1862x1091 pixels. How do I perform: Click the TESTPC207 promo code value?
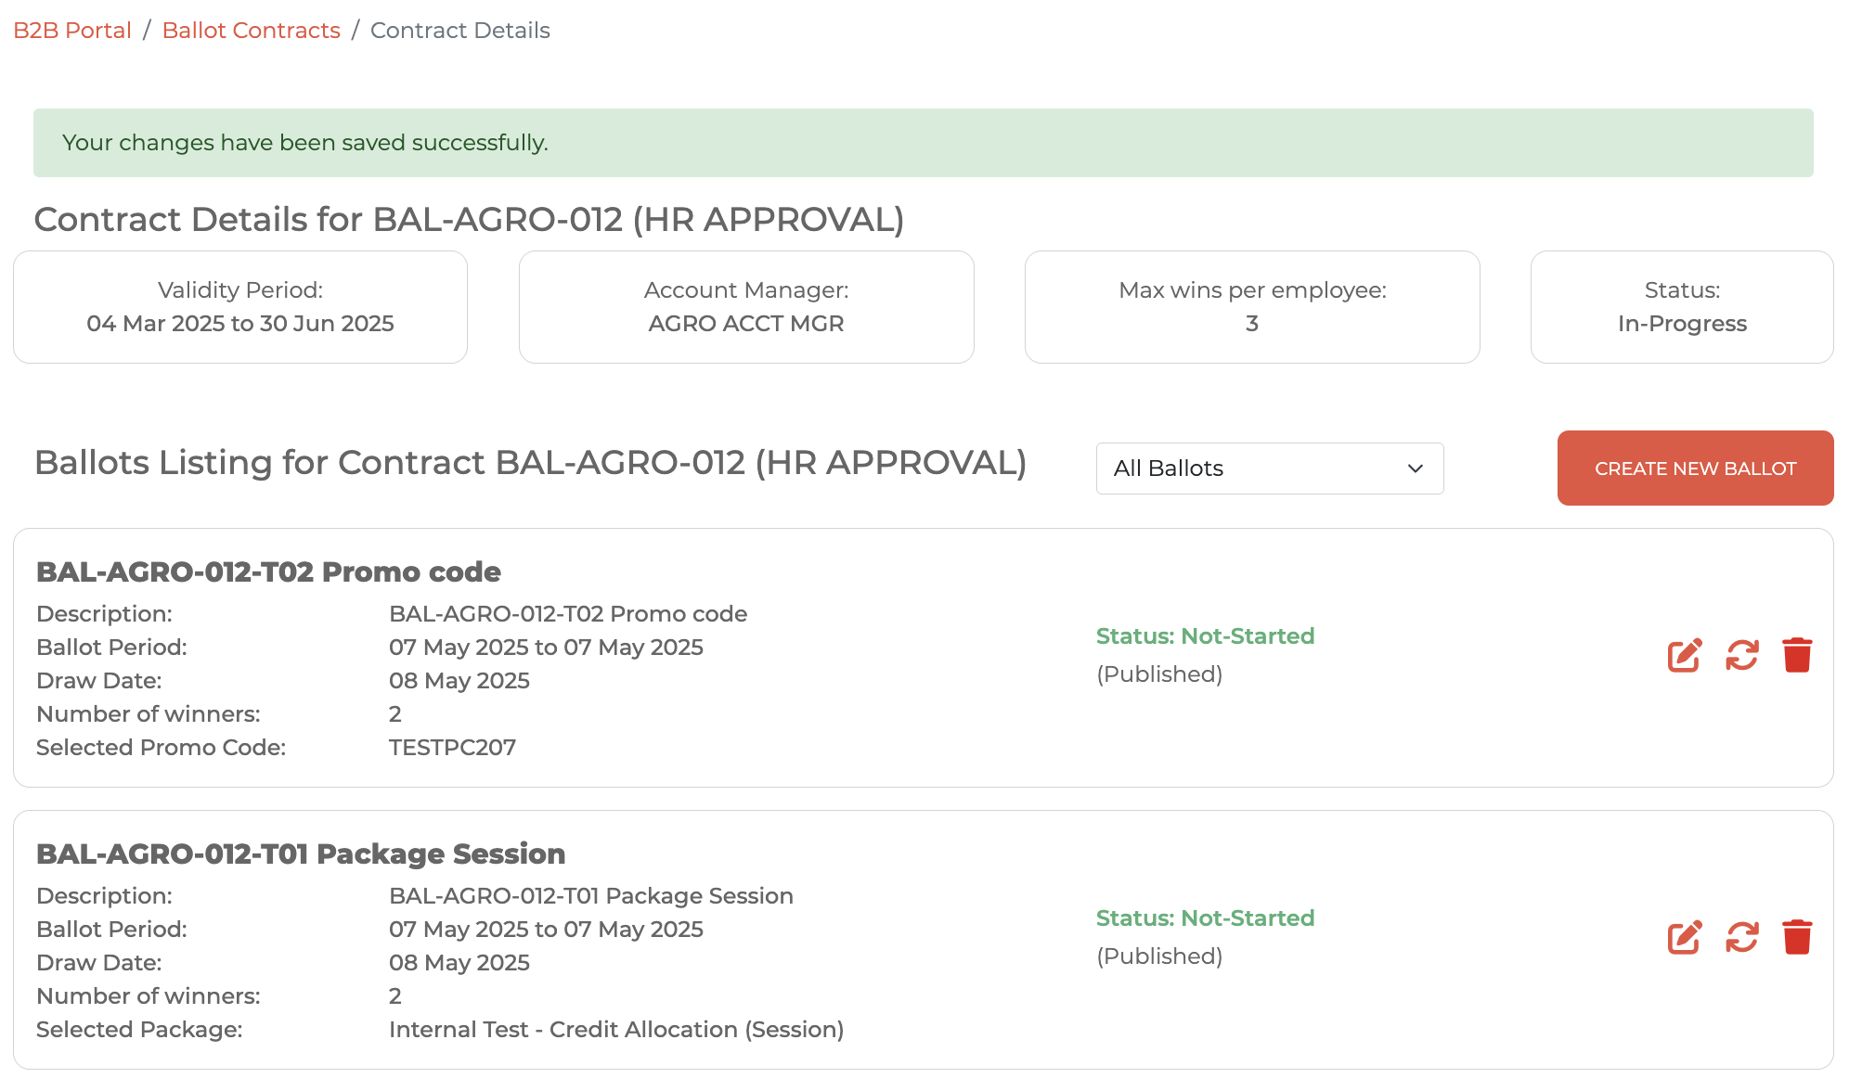[x=452, y=748]
